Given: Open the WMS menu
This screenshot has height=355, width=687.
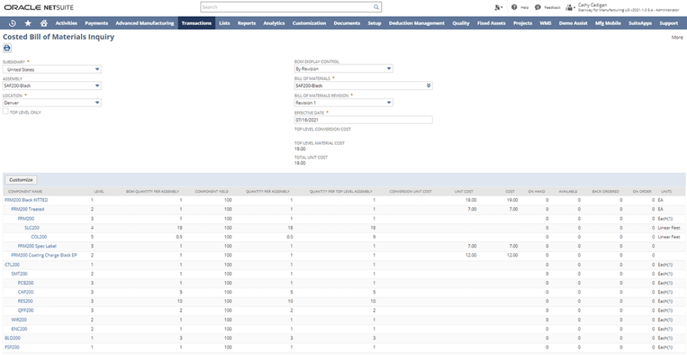Looking at the screenshot, I should [x=545, y=23].
